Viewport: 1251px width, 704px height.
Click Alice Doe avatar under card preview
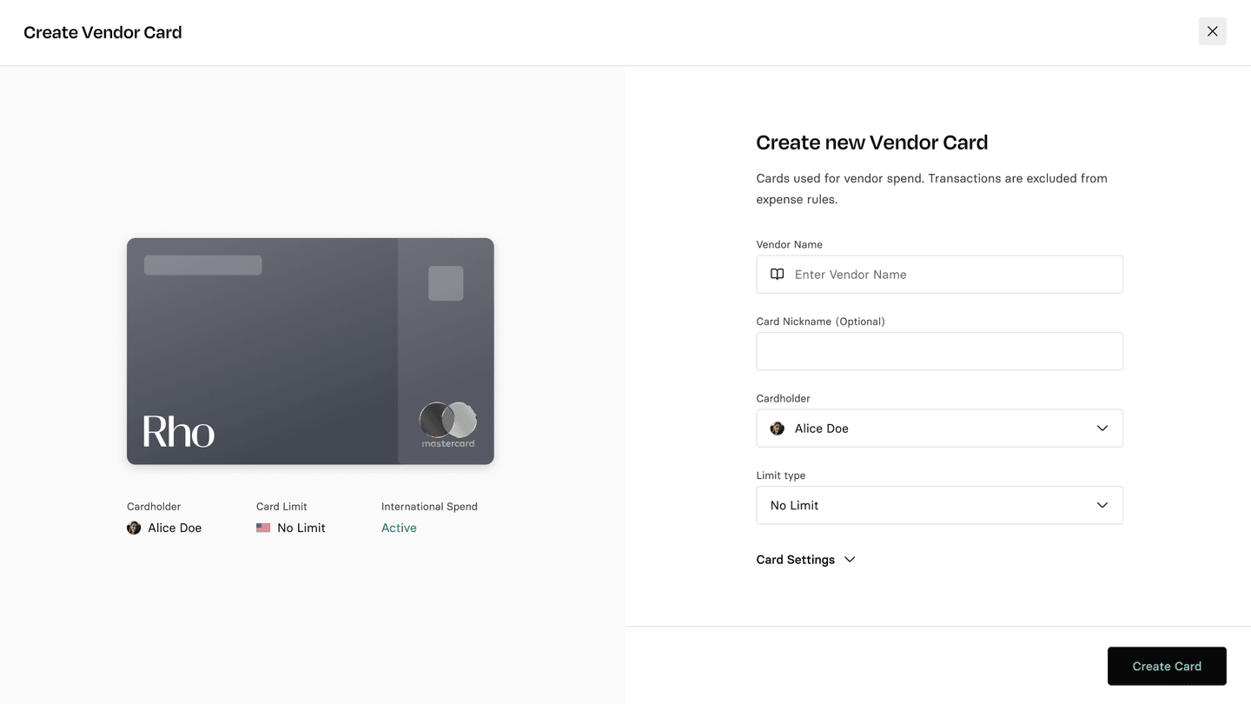tap(134, 528)
